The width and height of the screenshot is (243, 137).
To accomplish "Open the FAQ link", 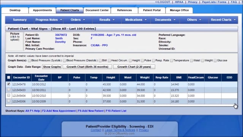I will point(234,2).
